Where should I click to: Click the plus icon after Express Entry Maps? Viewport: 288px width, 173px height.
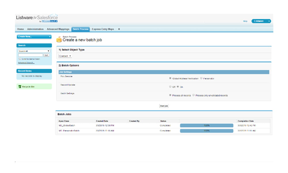(x=119, y=29)
